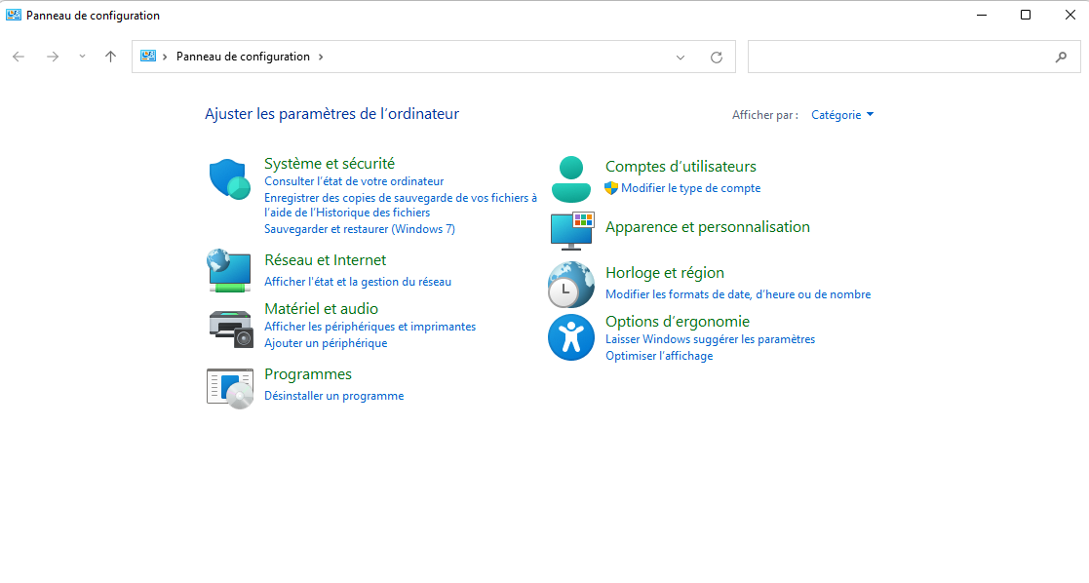Click the back navigation arrow
Viewport: 1089px width, 583px height.
[19, 57]
